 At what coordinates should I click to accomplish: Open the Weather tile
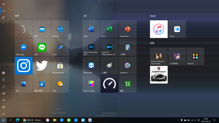(60, 84)
